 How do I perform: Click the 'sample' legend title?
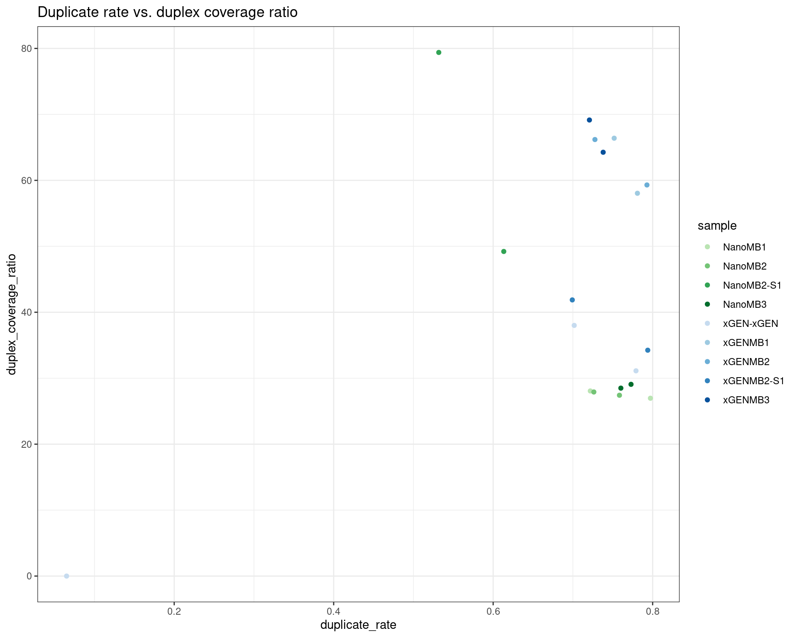[717, 226]
